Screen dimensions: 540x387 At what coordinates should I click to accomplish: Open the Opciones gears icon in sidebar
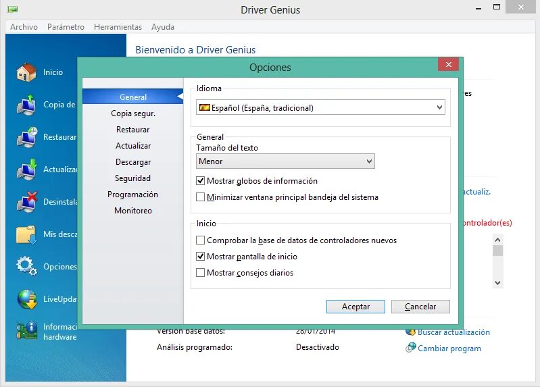26,266
